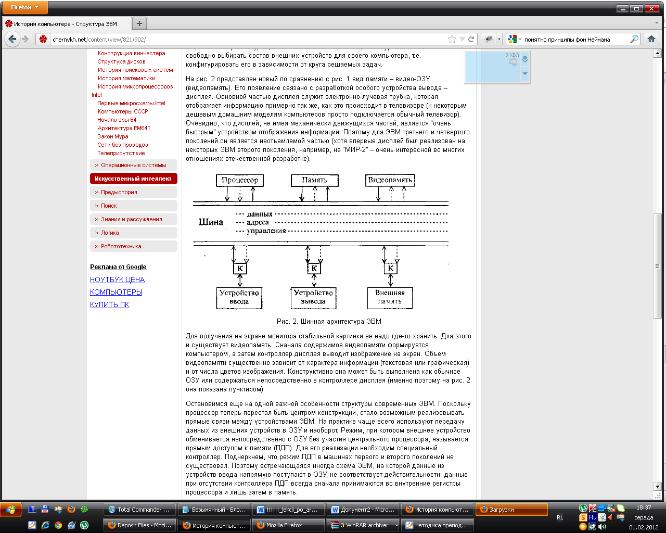Image resolution: width=666 pixels, height=533 pixels.
Task: Switch to Документ2 - Microsoft Word taskbar button
Action: click(x=363, y=510)
